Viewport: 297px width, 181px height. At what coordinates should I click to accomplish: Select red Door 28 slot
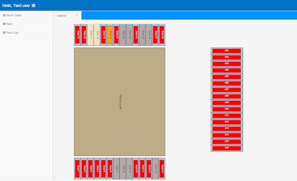tap(162, 35)
